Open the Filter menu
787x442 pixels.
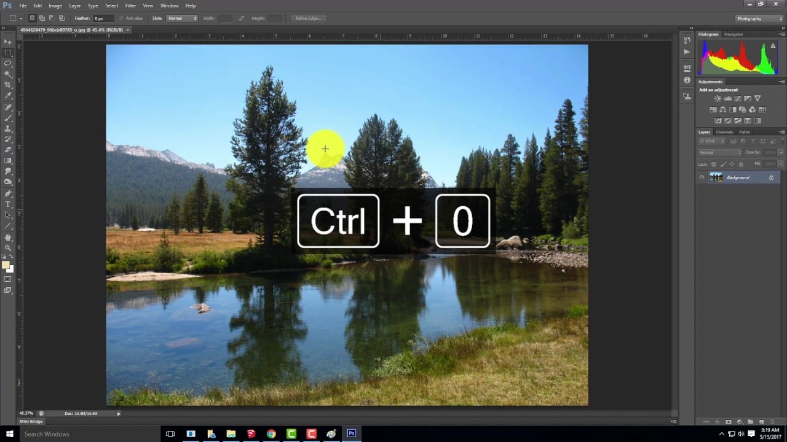coord(130,6)
